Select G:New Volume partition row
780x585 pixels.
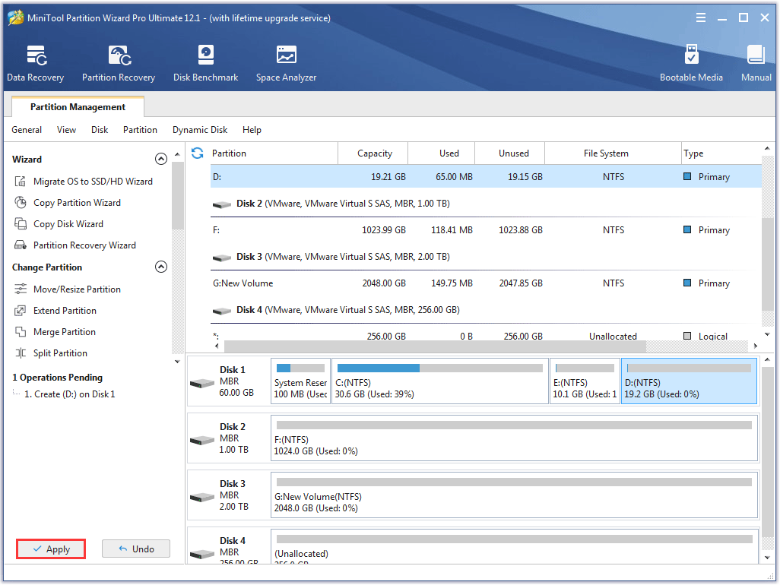click(486, 283)
